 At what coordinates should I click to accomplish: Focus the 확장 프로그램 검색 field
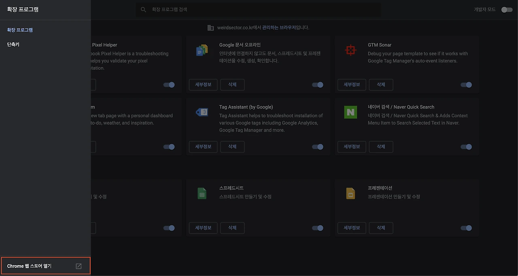(x=258, y=9)
